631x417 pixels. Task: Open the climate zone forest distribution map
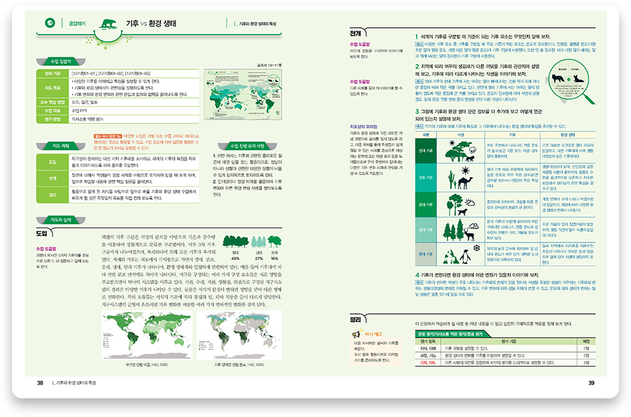[x=239, y=335]
